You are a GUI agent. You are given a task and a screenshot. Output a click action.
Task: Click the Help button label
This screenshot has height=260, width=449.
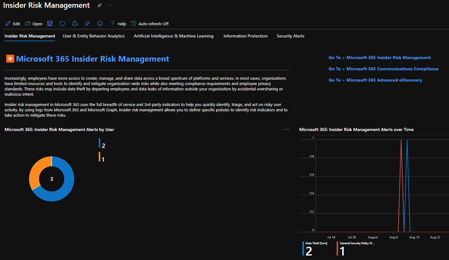[x=122, y=24]
